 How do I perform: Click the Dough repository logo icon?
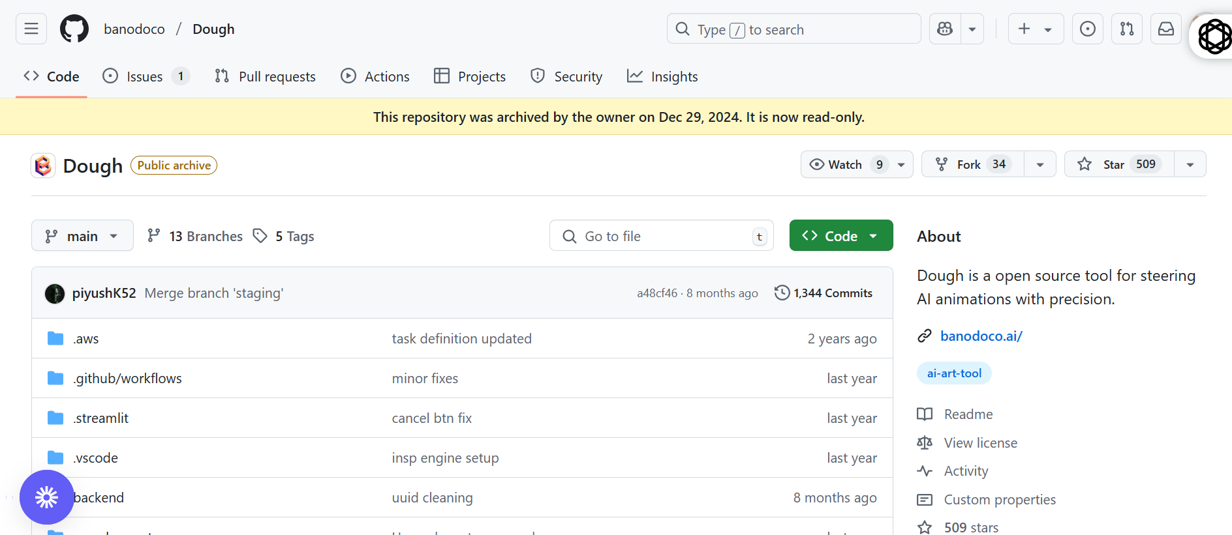coord(43,166)
